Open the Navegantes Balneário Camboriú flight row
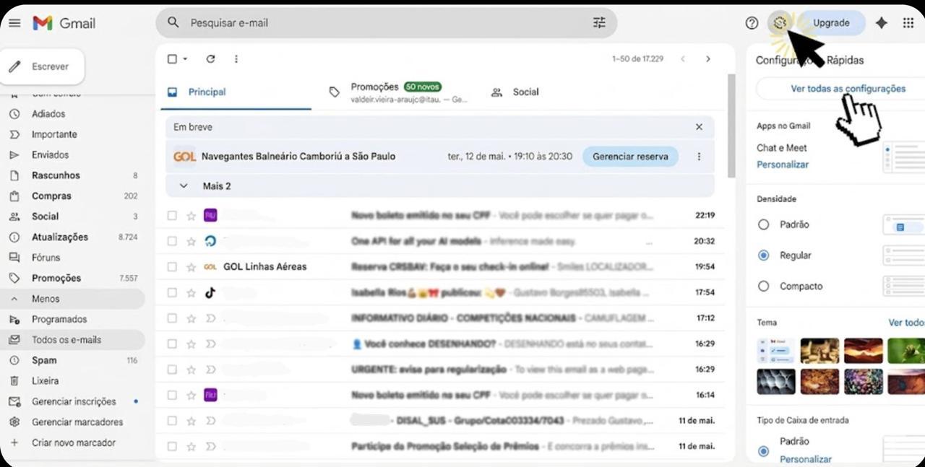 pyautogui.click(x=439, y=157)
